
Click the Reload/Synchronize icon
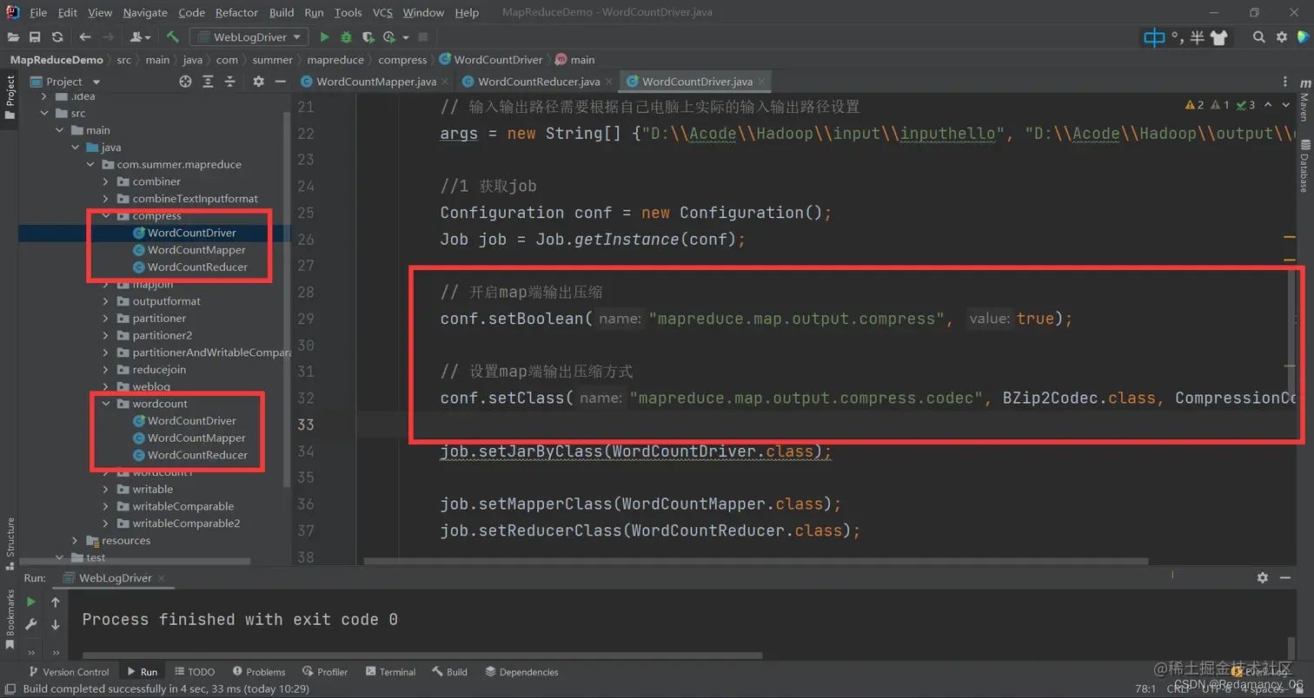[57, 37]
